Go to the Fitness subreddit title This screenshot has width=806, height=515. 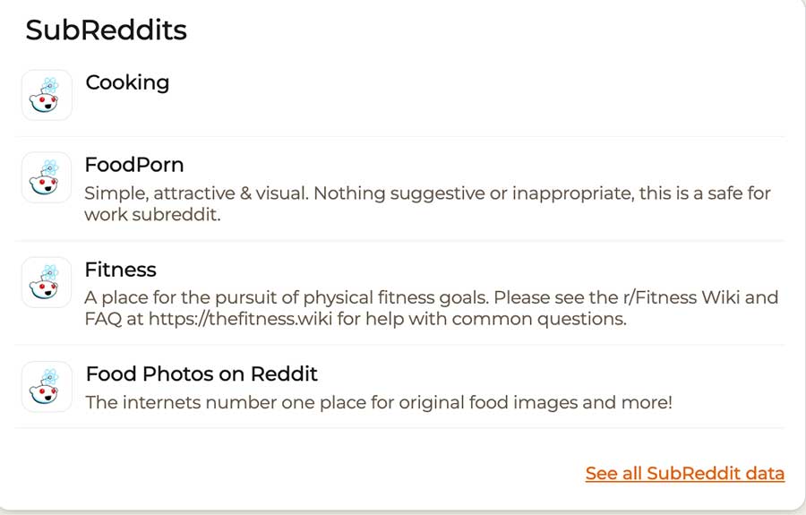[120, 270]
